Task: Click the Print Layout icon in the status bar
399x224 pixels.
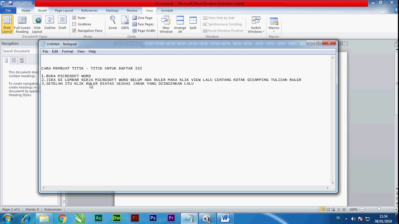Action: pos(323,209)
